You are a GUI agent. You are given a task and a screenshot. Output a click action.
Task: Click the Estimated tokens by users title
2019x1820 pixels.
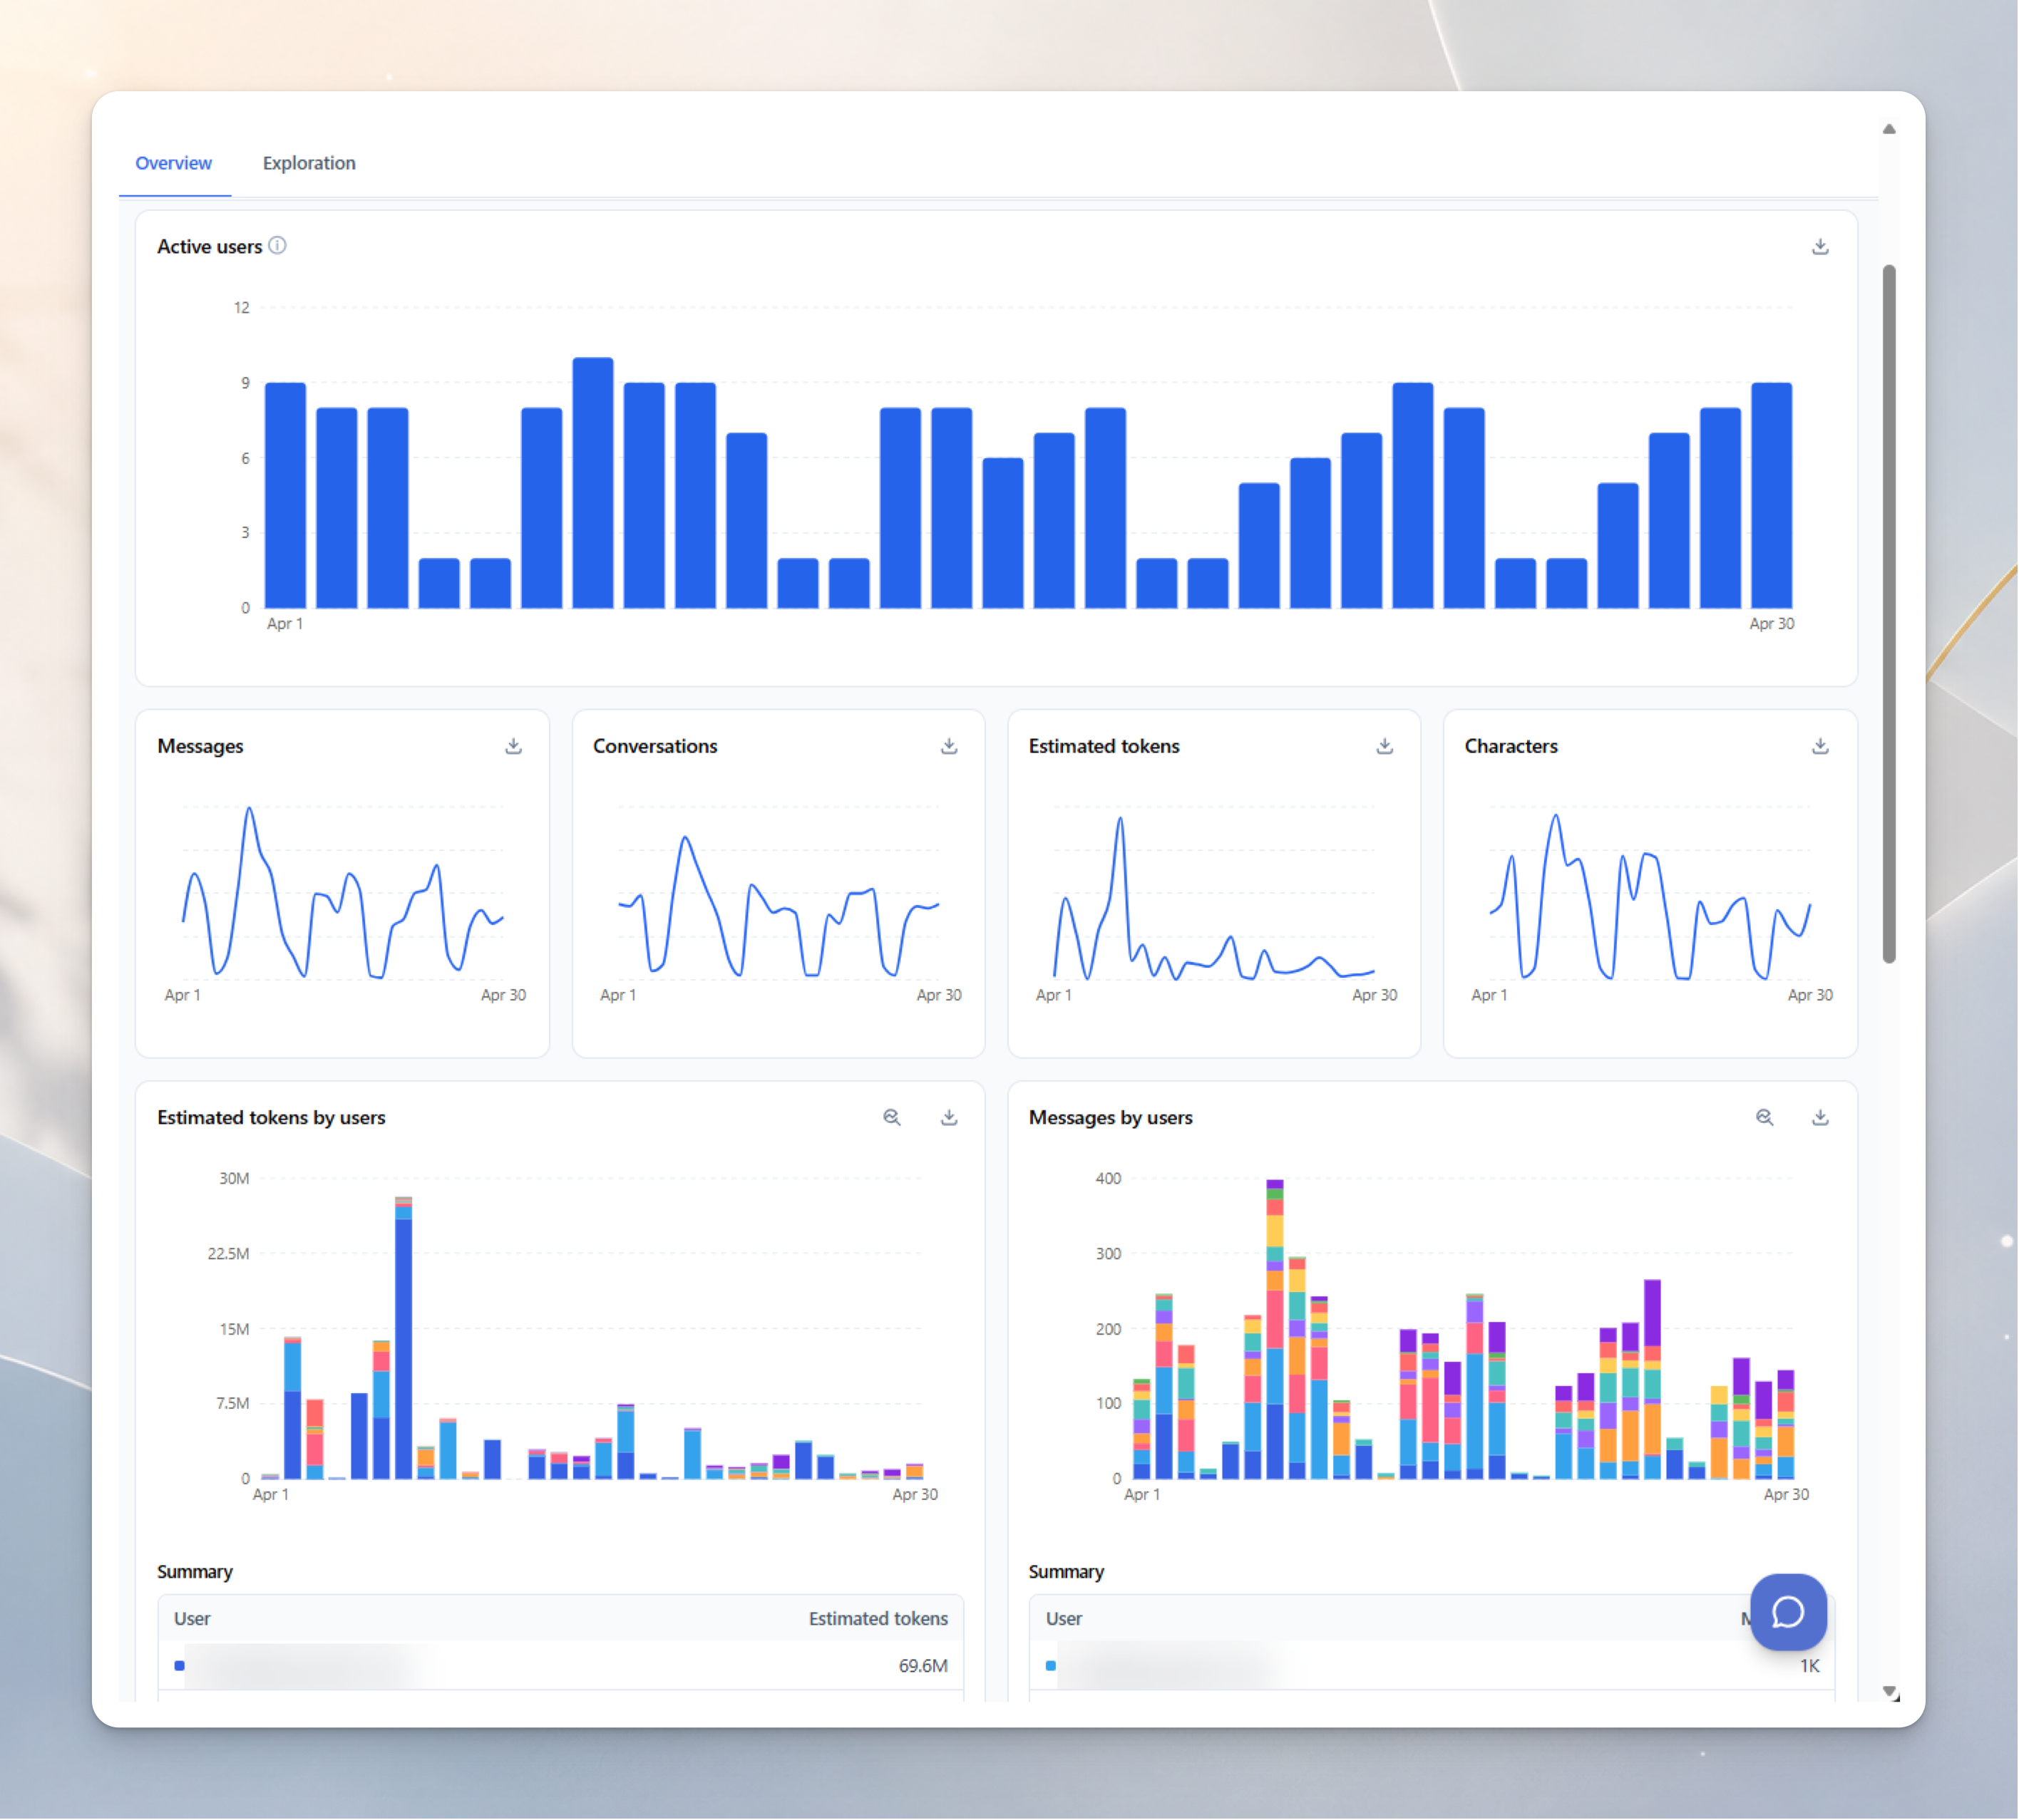[271, 1117]
